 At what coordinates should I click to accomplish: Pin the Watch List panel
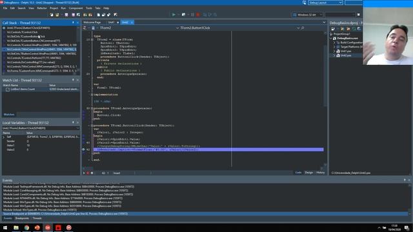(73, 80)
